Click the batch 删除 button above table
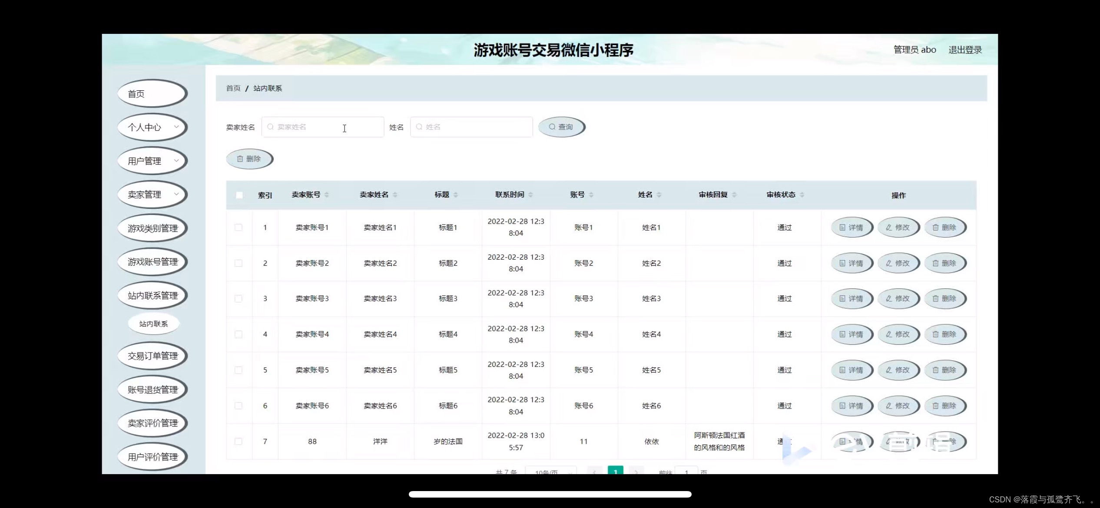 pos(249,159)
